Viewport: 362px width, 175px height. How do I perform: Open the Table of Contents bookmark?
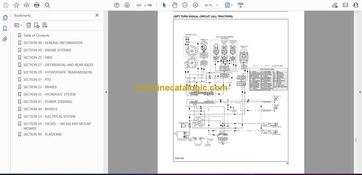coord(37,35)
